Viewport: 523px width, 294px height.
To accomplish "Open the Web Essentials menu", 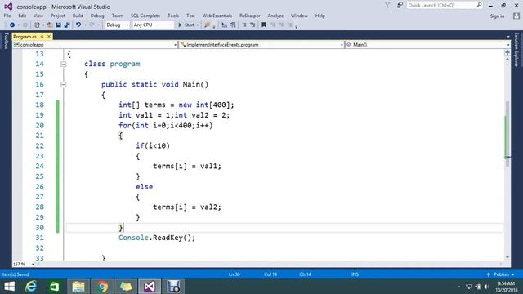I will pyautogui.click(x=217, y=16).
